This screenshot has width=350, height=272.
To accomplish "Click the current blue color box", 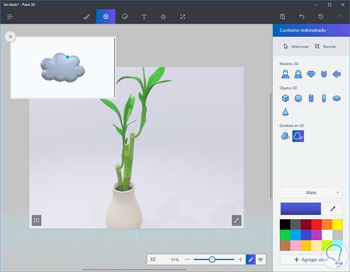I will (301, 209).
